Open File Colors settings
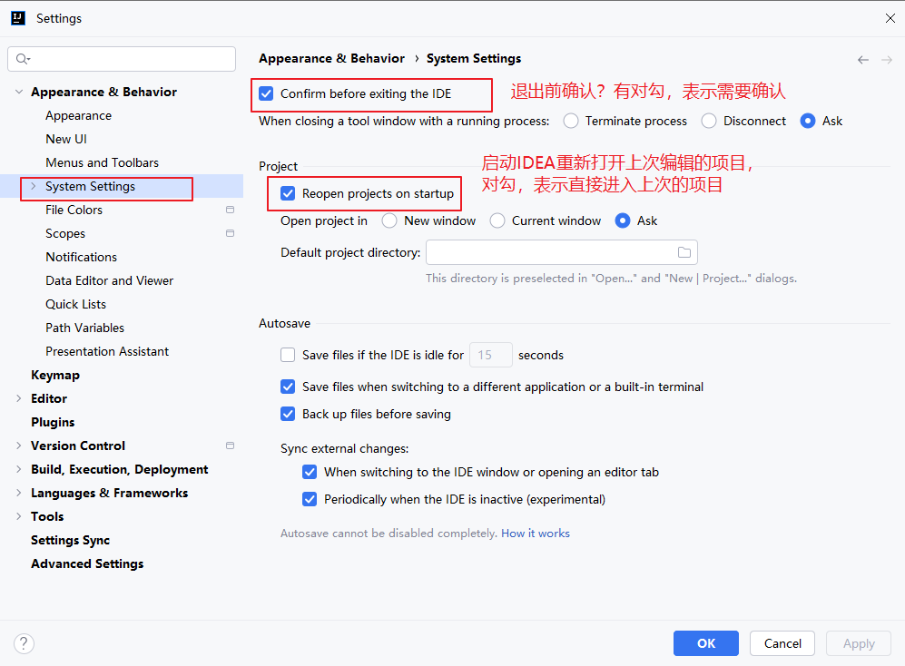The height and width of the screenshot is (666, 905). 74,211
